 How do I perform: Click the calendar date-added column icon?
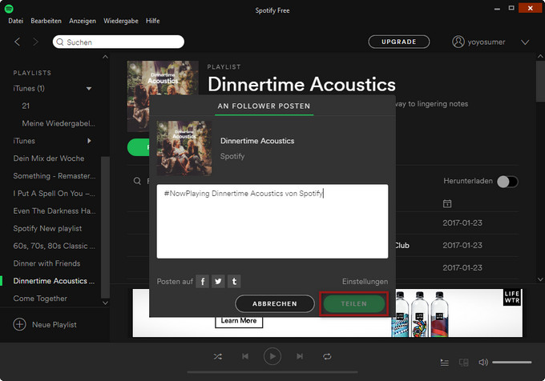click(447, 203)
